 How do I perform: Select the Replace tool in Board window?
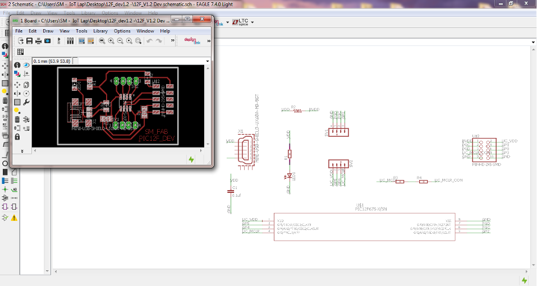pos(26,128)
